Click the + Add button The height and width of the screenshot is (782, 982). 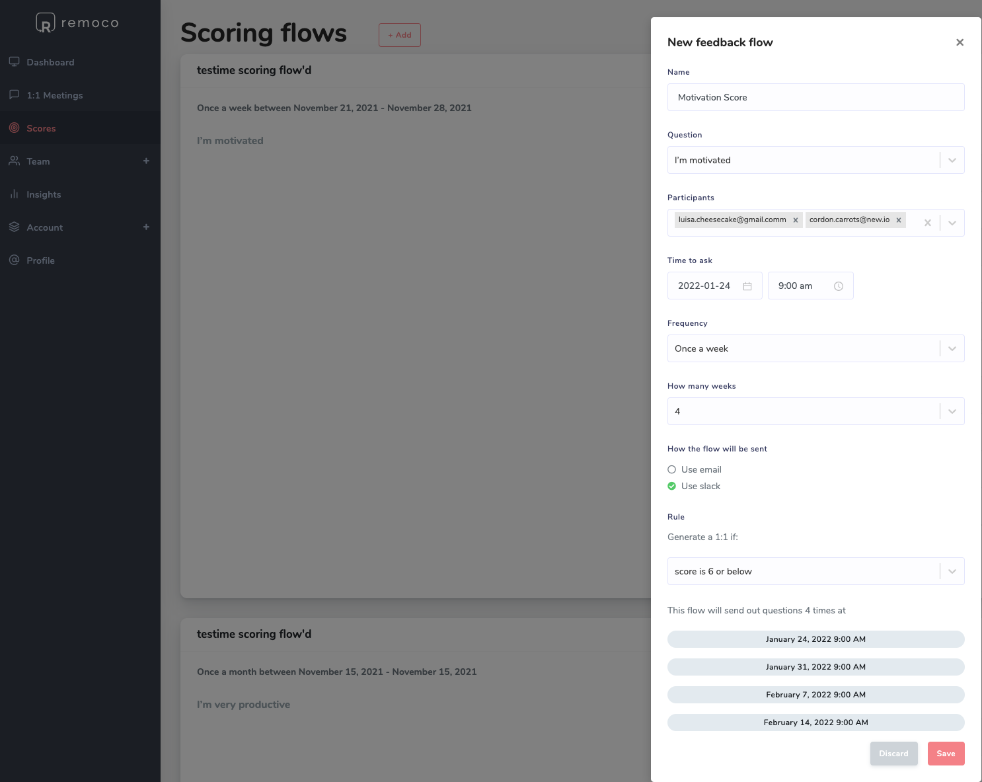(400, 35)
